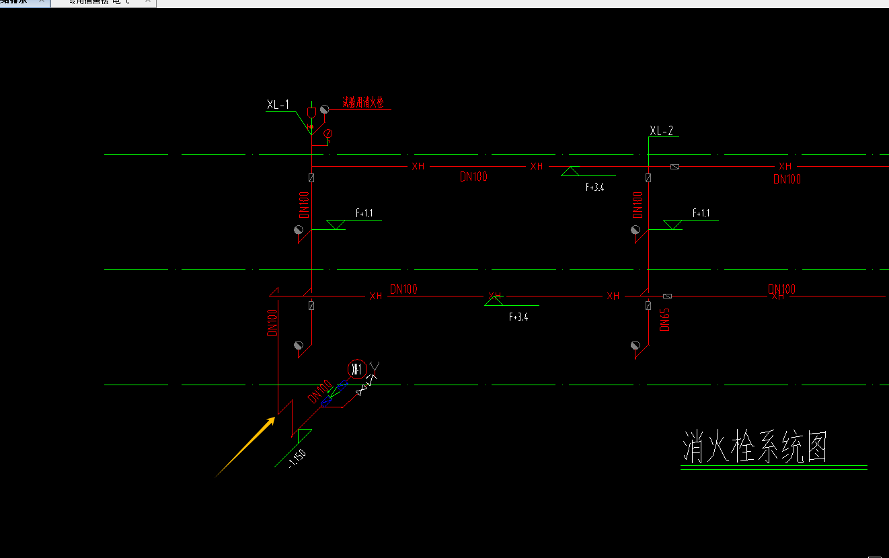Select the pressure gauge symbol under XL-1
The width and height of the screenshot is (889, 558).
328,134
